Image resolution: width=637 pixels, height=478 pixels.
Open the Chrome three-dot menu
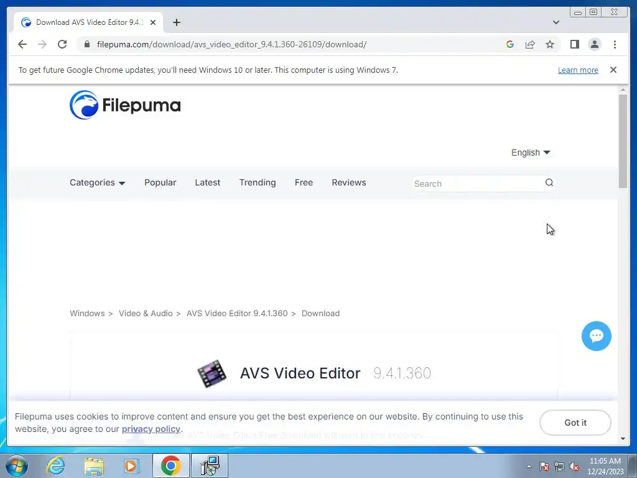pyautogui.click(x=615, y=44)
